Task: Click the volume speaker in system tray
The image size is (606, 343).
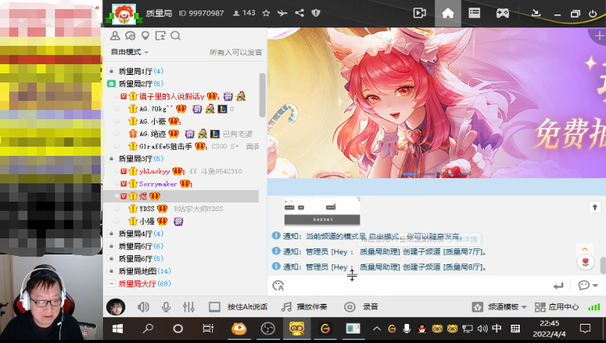Action: click(482, 328)
